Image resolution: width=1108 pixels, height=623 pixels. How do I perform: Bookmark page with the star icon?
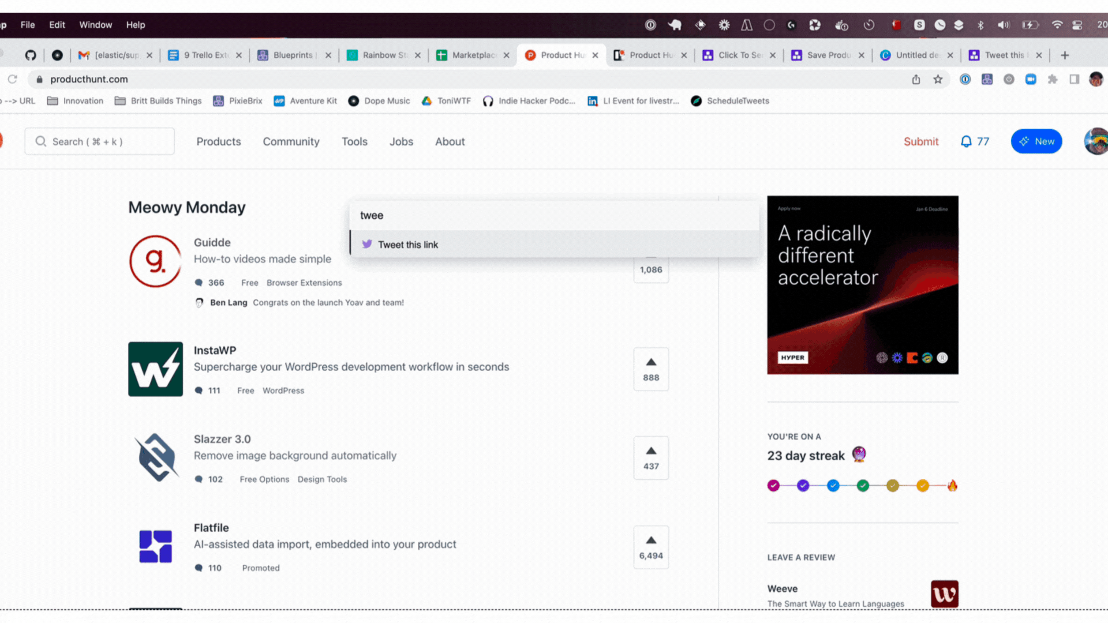coord(938,80)
